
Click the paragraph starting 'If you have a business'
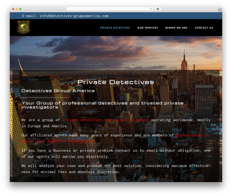(x=116, y=153)
